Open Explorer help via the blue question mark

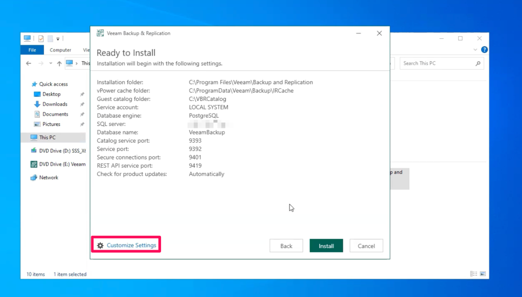pyautogui.click(x=484, y=49)
